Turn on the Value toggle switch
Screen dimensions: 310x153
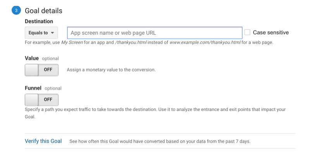42,70
